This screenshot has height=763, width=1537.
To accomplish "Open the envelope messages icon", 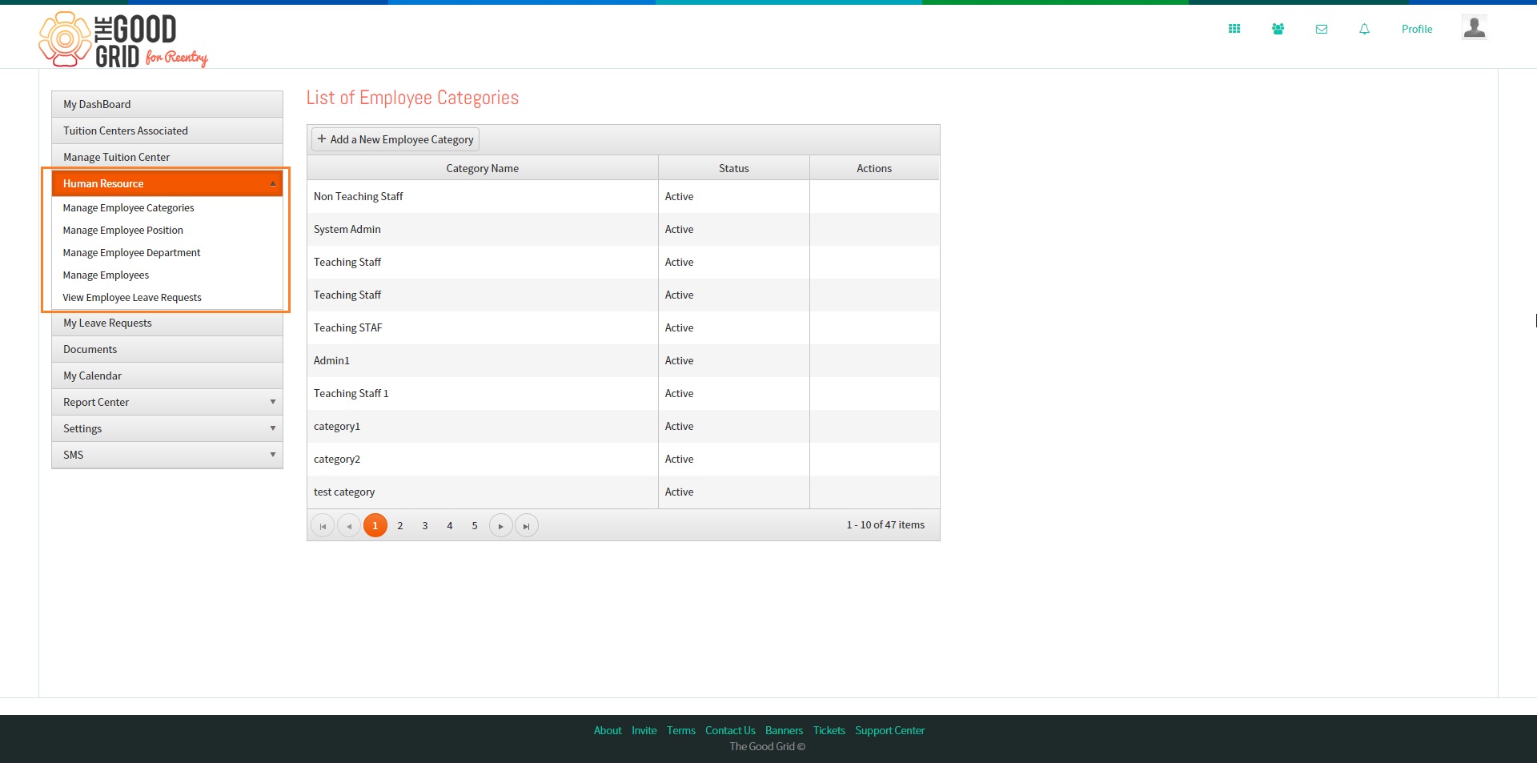I will point(1322,29).
